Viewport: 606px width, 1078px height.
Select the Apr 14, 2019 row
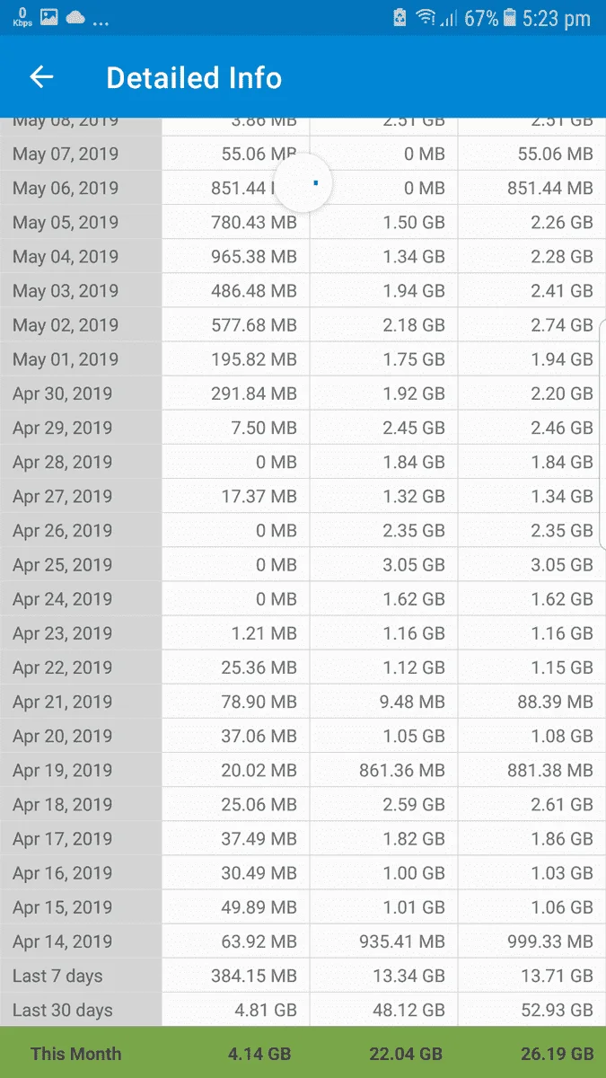[303, 941]
